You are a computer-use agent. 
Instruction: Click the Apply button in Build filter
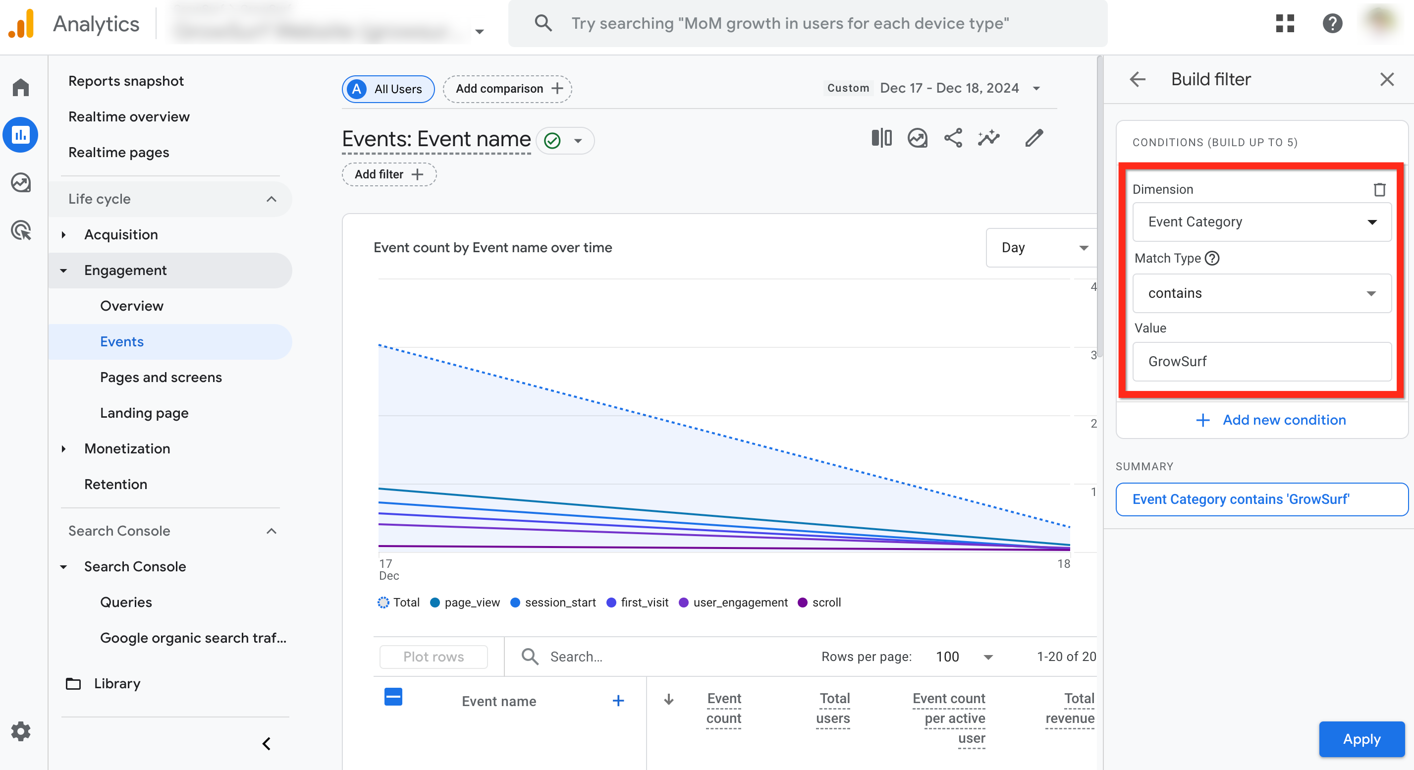(1361, 739)
